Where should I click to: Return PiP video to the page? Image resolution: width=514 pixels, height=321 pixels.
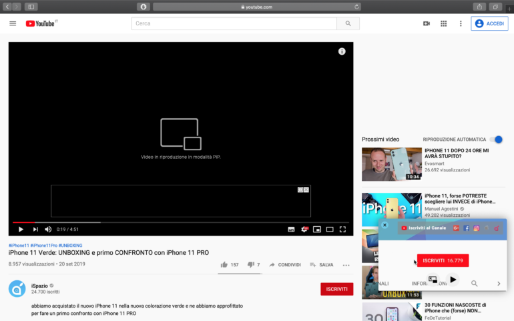tap(433, 280)
